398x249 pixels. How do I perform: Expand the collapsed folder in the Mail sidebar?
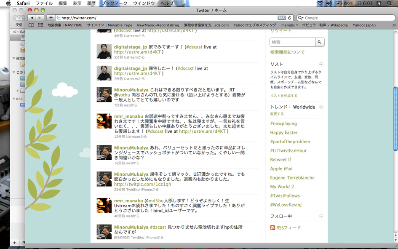(18, 90)
